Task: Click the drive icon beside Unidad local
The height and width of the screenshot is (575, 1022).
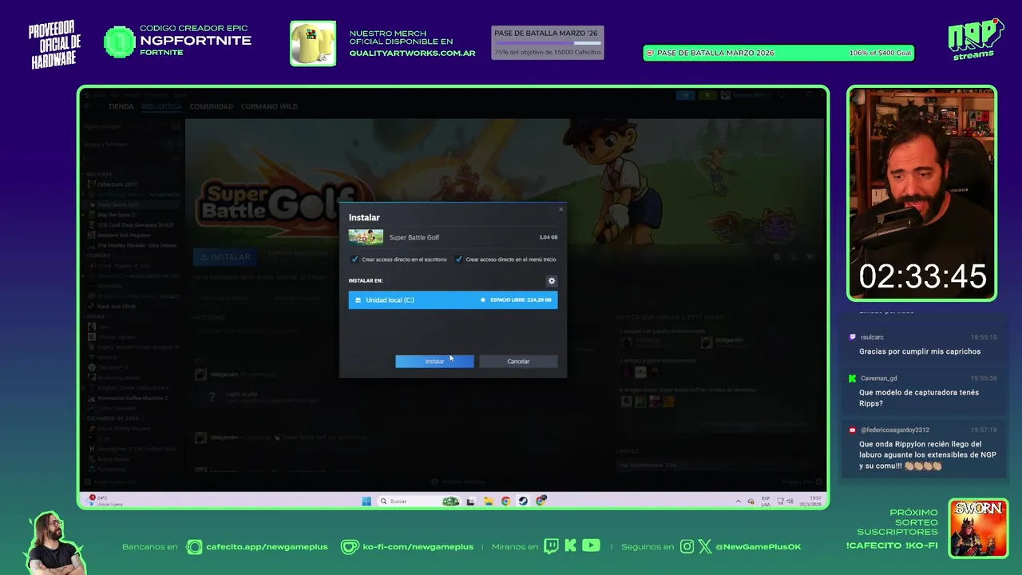Action: pyautogui.click(x=358, y=300)
